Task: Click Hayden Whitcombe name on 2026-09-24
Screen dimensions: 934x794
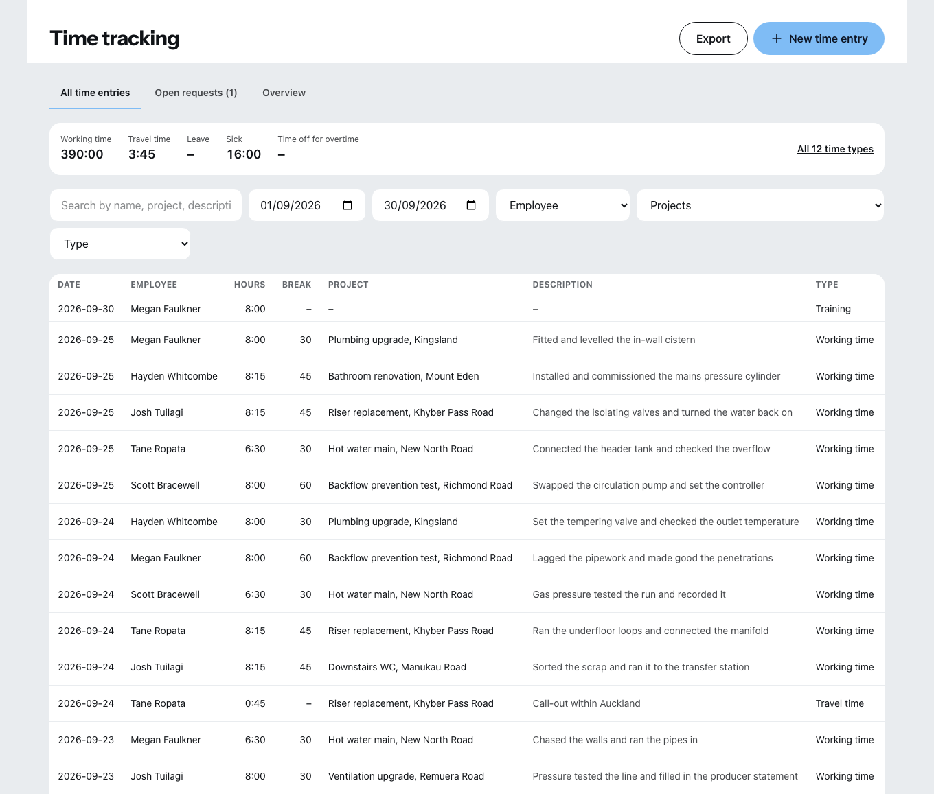Action: pyautogui.click(x=174, y=522)
